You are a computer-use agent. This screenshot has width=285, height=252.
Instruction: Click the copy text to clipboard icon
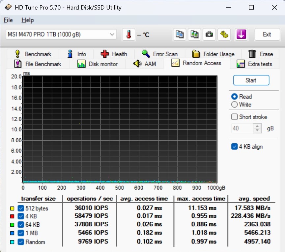click(x=180, y=34)
